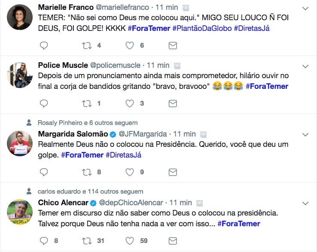Open the options chevron on Marielle Franco's tweet
Image resolution: width=317 pixels, height=252 pixels.
tap(305, 8)
